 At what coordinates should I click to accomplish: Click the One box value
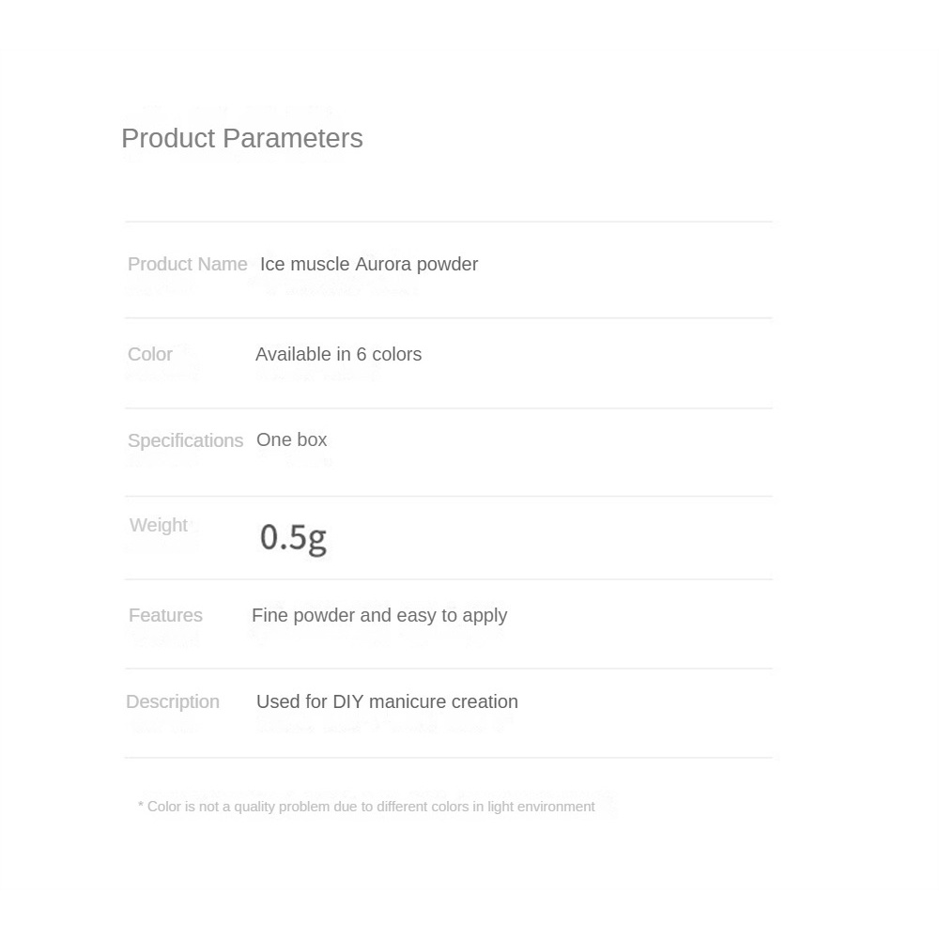click(x=291, y=440)
